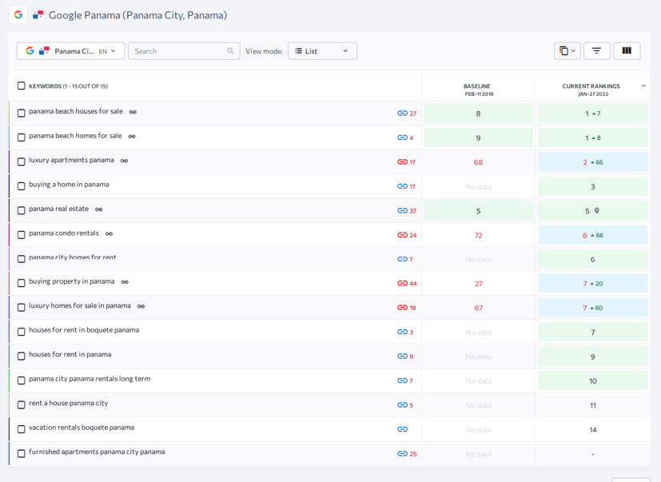
Task: Click baseline value 72 for panama condo rentals
Action: click(x=478, y=235)
